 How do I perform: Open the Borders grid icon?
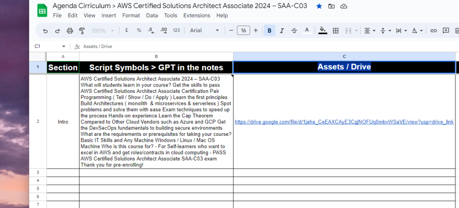tap(336, 30)
